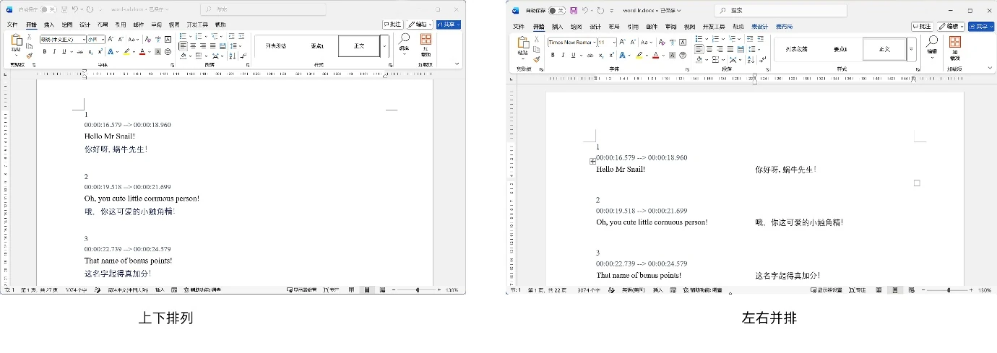
Task: Click yellow highlight color in the left window
Action: coord(126,52)
